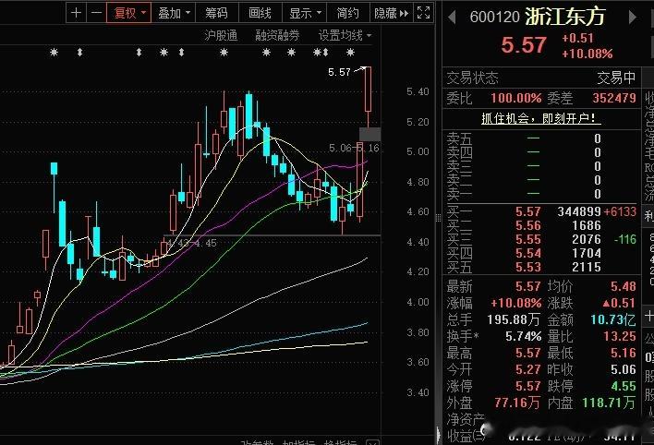
Task: Click the 卖一 ask row
Action: click(541, 194)
